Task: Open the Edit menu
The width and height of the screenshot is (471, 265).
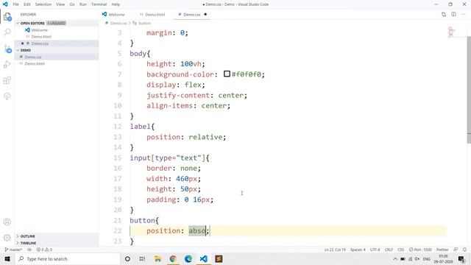Action: point(27,4)
